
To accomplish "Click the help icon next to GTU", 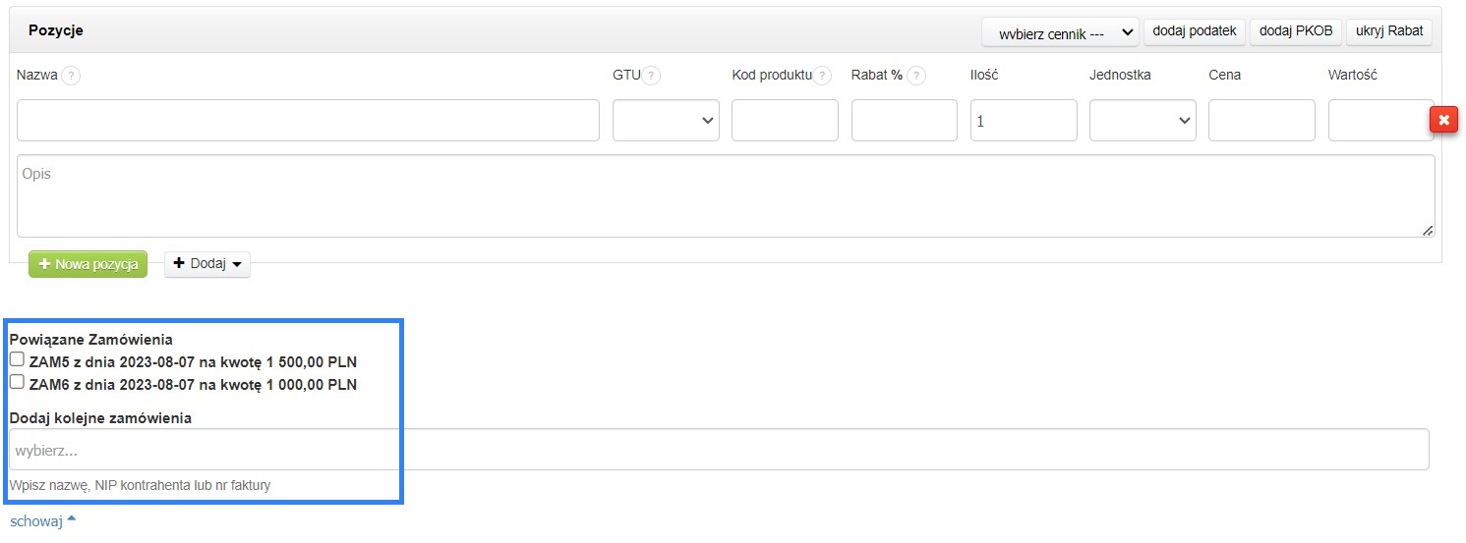I will pos(651,76).
